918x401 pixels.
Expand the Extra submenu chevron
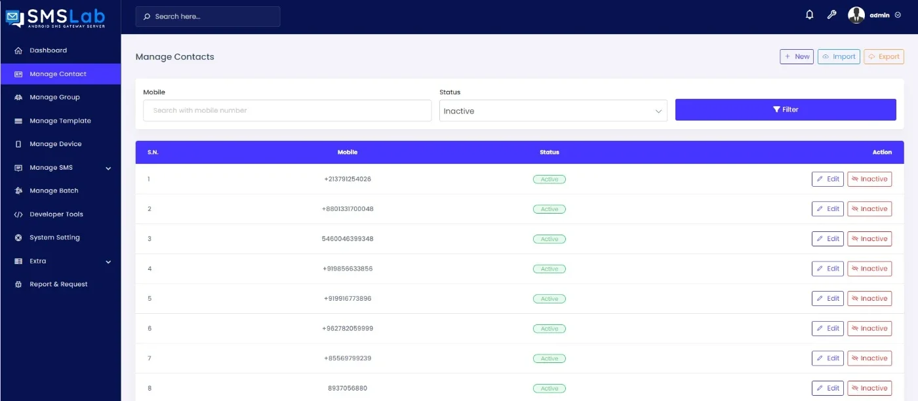click(108, 262)
